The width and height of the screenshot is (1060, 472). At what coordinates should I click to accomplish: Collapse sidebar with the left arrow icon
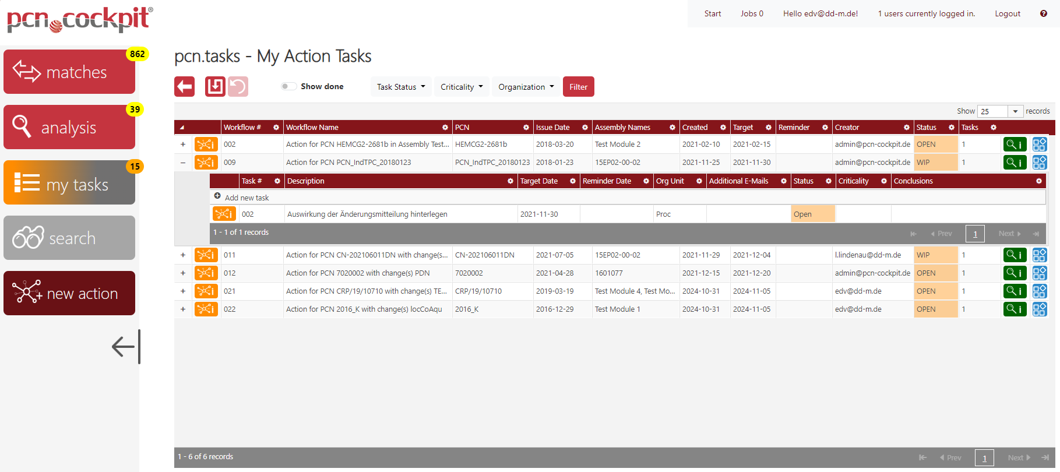point(125,347)
